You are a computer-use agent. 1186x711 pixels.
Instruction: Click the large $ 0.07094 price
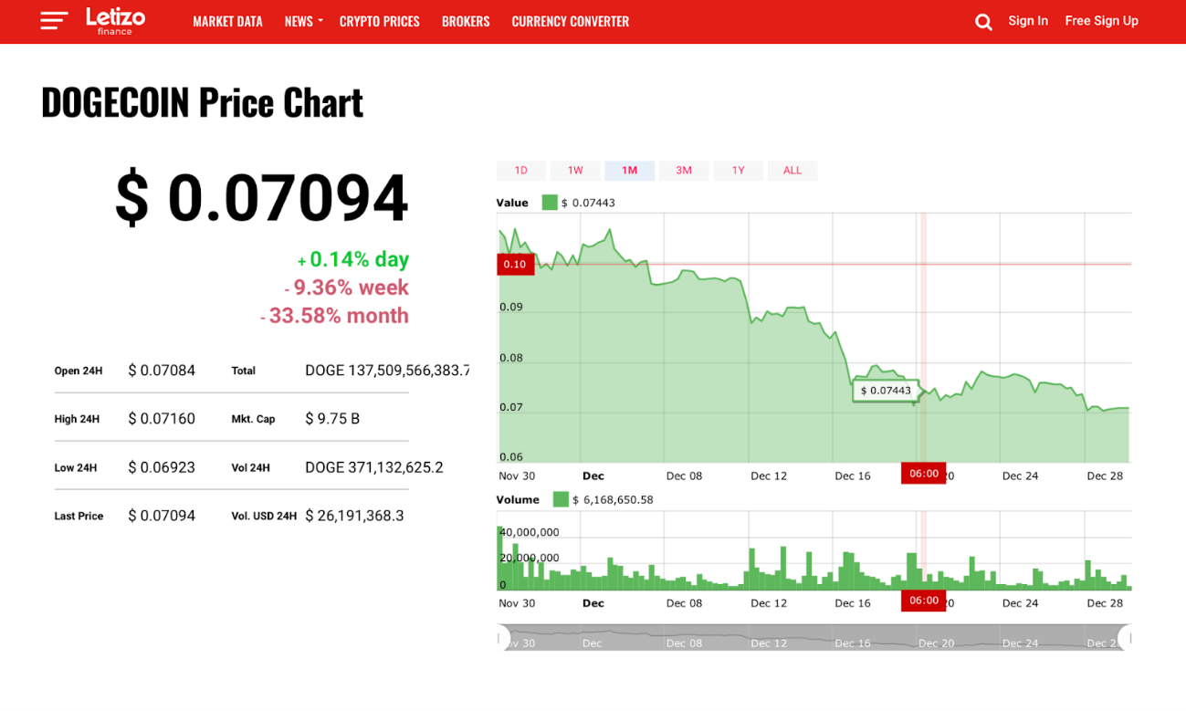262,197
